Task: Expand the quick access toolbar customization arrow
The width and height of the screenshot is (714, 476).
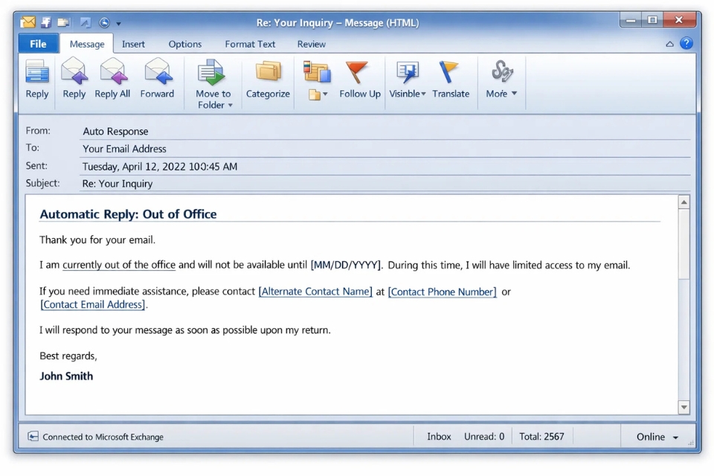Action: [119, 23]
